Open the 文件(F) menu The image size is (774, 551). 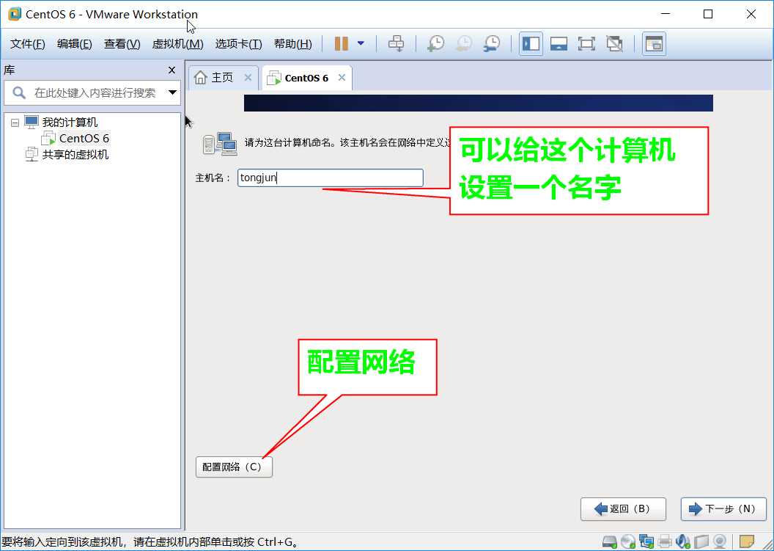coord(28,44)
